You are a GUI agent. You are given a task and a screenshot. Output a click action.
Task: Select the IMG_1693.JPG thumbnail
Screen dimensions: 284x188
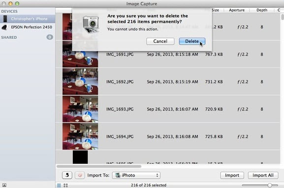point(80,109)
